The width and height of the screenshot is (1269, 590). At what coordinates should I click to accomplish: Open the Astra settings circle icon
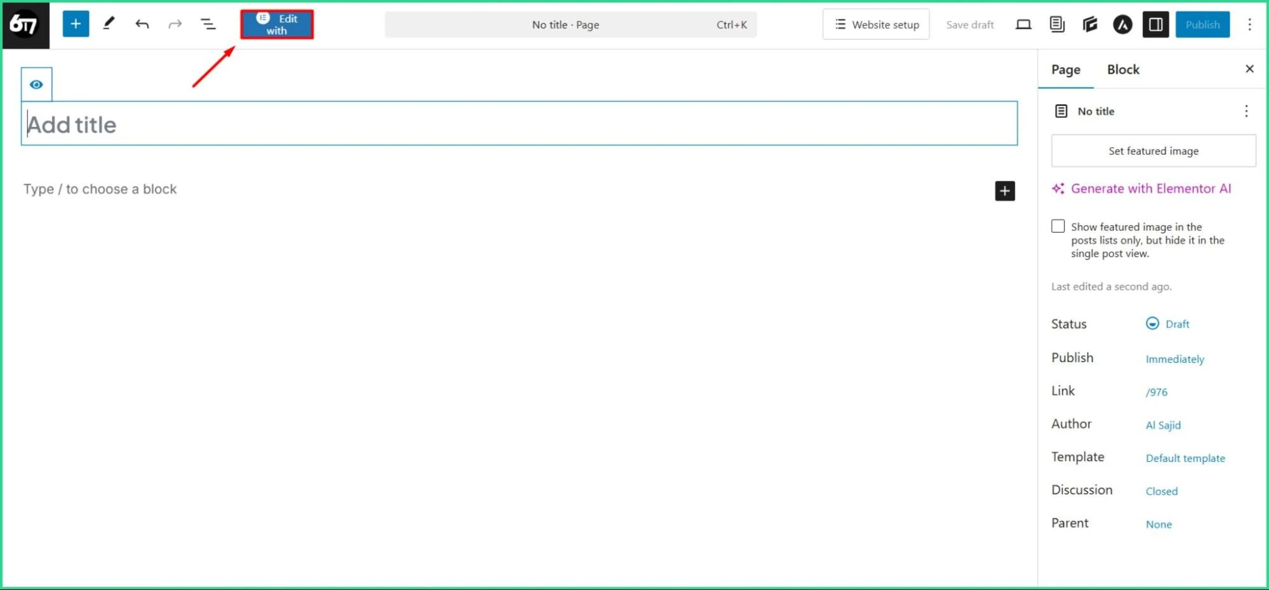(1122, 25)
